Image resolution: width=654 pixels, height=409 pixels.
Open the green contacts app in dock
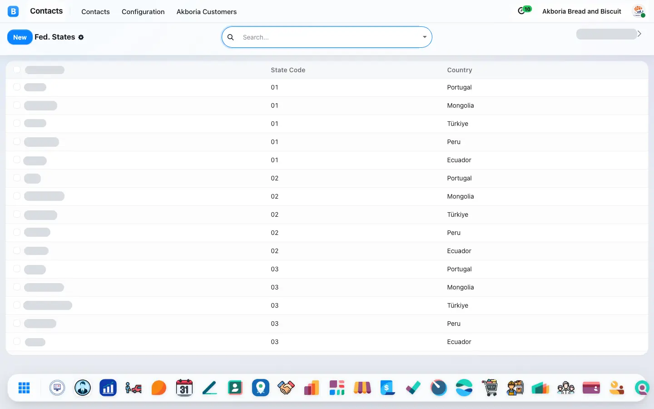click(x=235, y=388)
